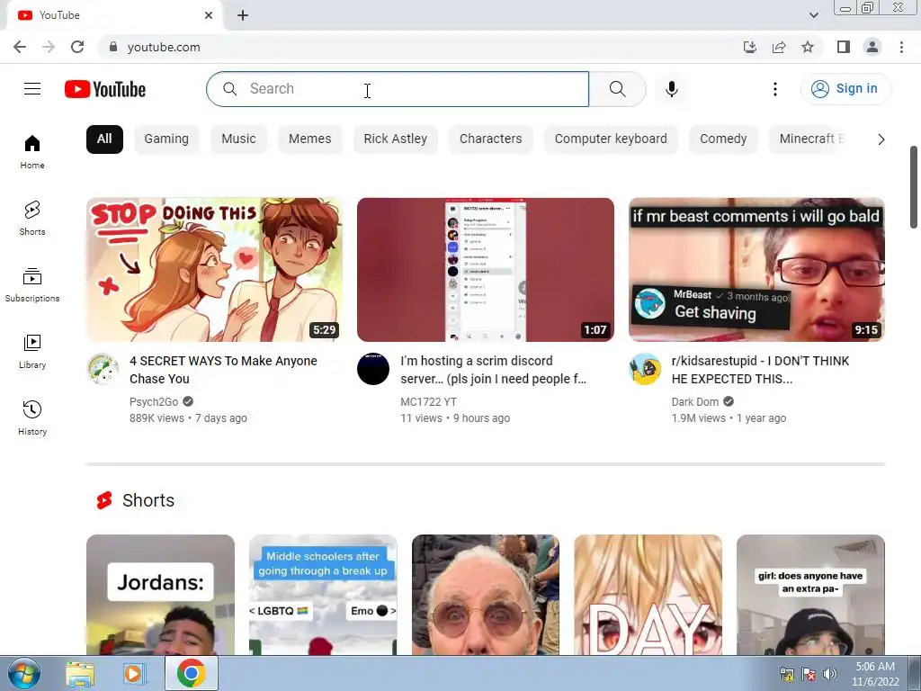This screenshot has width=921, height=691.
Task: Visit the Dark Dom channel name
Action: tap(695, 402)
